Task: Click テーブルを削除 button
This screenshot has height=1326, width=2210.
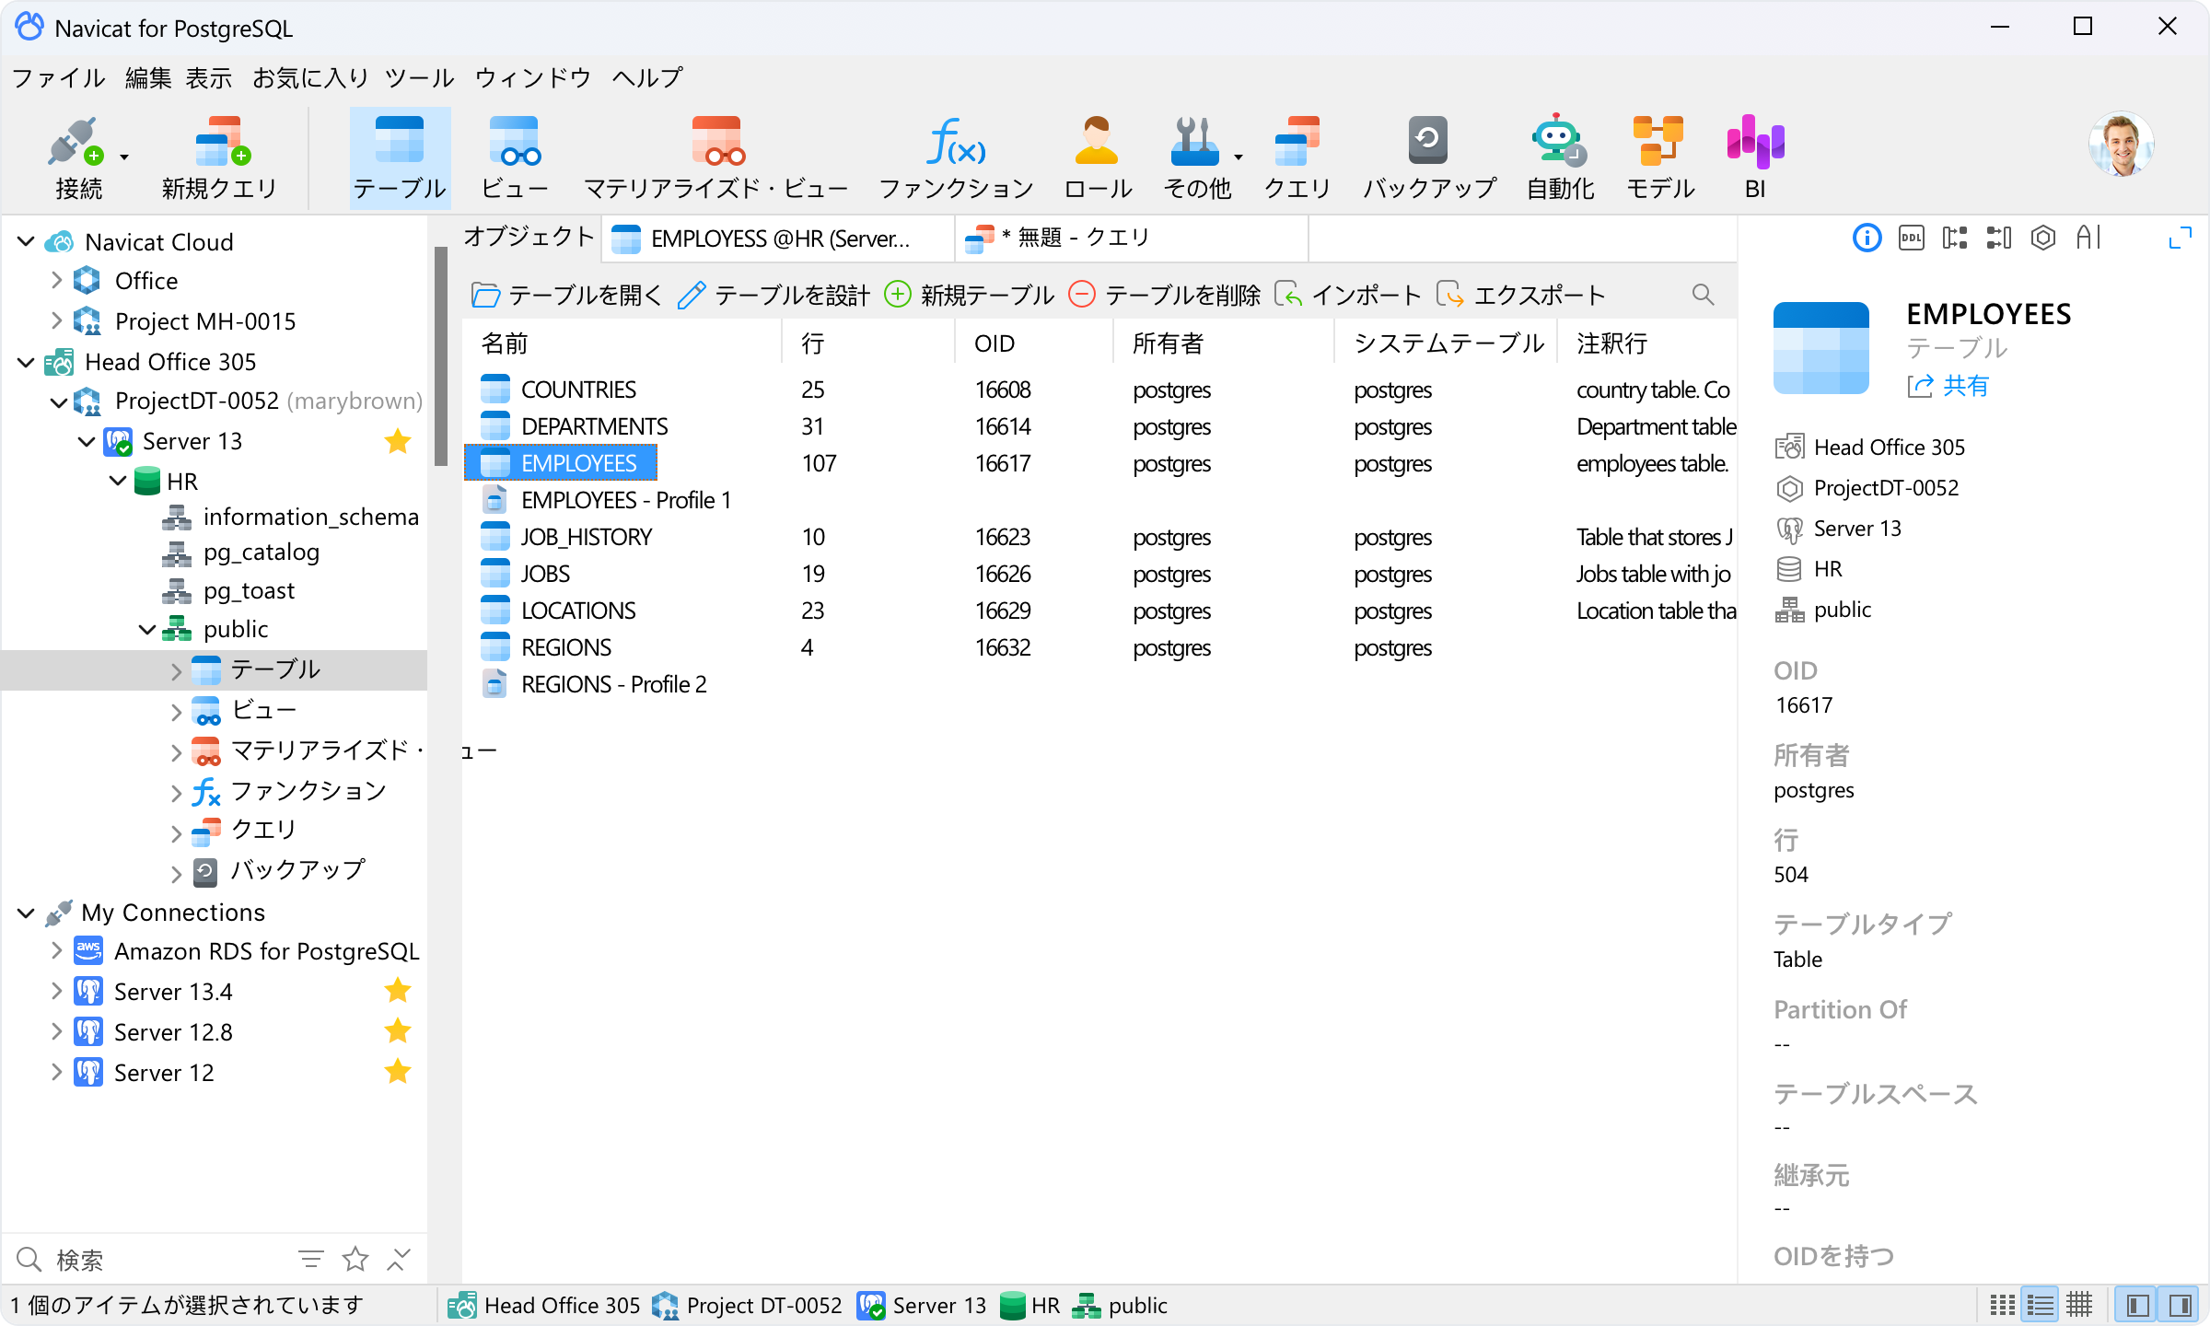Action: [1164, 296]
